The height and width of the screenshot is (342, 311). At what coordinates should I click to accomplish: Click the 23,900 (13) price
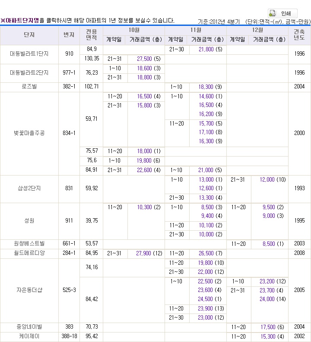tap(211, 309)
